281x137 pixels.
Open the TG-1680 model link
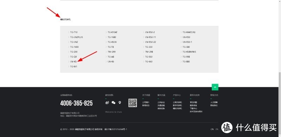pyautogui.click(x=112, y=37)
